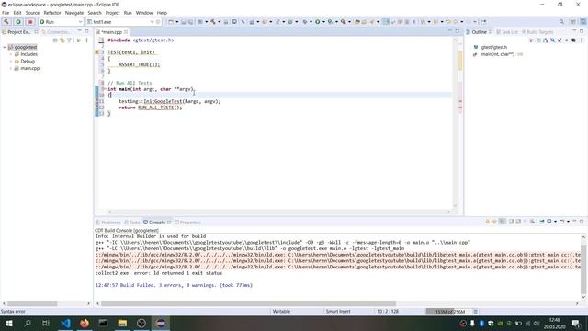Switch to the C/C++ perspective icon
The image size is (588, 331).
[583, 22]
